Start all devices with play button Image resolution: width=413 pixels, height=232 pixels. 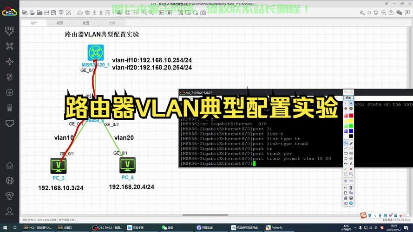click(162, 13)
